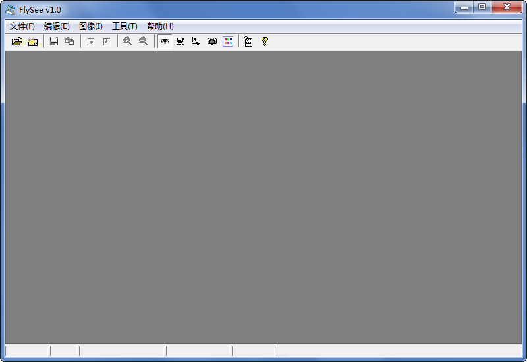Open the 图像(I) menu
This screenshot has width=527, height=362.
(x=91, y=26)
